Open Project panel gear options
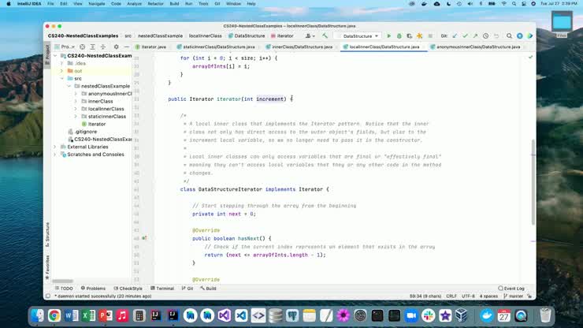Screen dimensions: 583x328 pyautogui.click(x=116, y=47)
